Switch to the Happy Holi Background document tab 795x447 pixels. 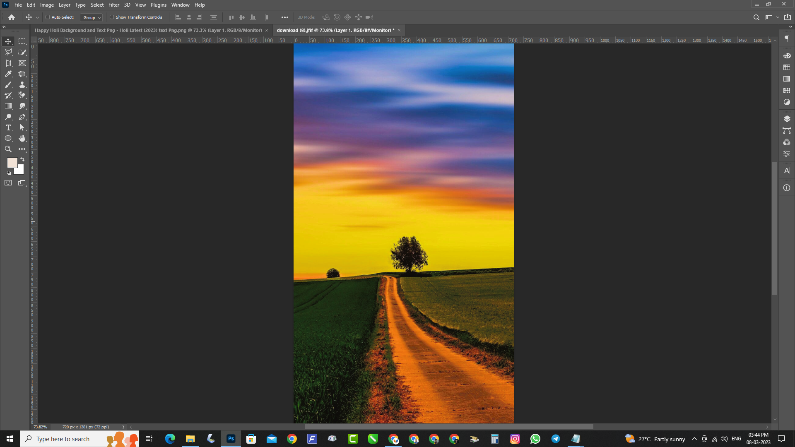pyautogui.click(x=148, y=30)
